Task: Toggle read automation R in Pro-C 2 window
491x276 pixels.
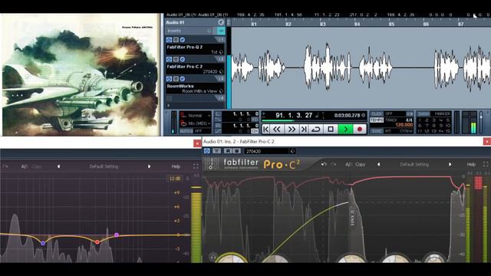Action: (229, 151)
